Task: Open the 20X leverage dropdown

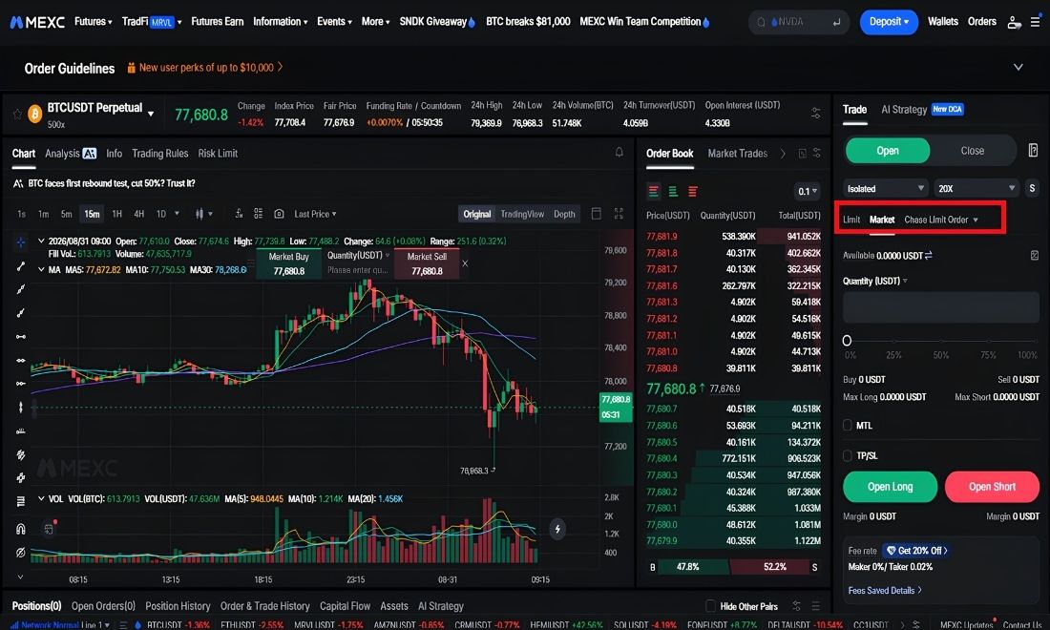Action: pos(976,188)
